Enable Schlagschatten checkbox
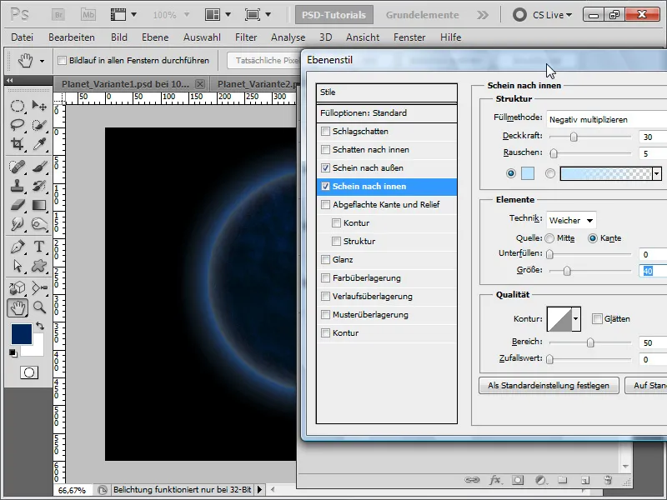 [x=325, y=132]
